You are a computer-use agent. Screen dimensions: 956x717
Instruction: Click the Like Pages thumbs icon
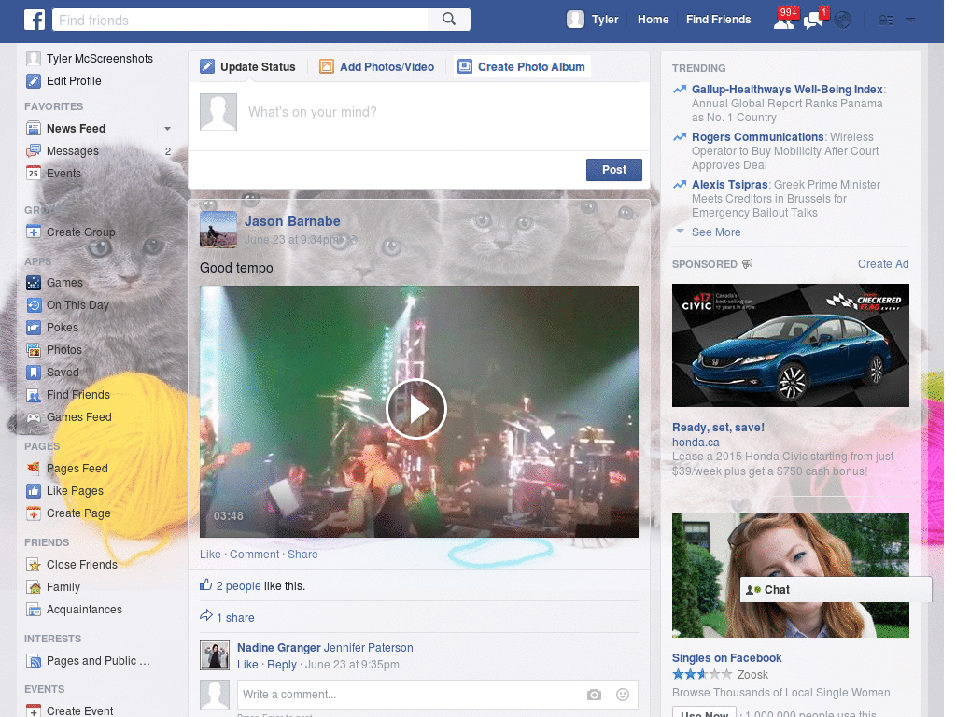click(x=34, y=491)
